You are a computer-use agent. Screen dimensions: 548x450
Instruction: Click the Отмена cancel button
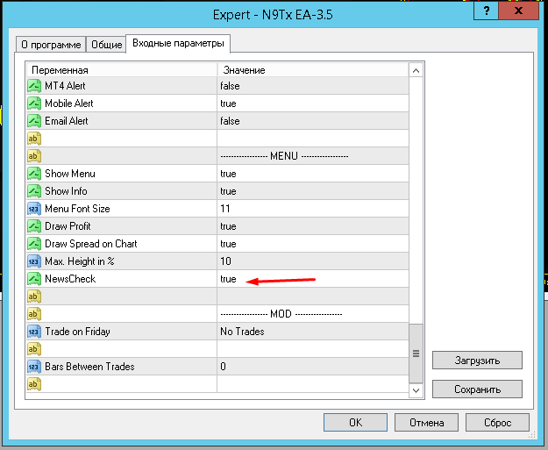click(x=426, y=423)
